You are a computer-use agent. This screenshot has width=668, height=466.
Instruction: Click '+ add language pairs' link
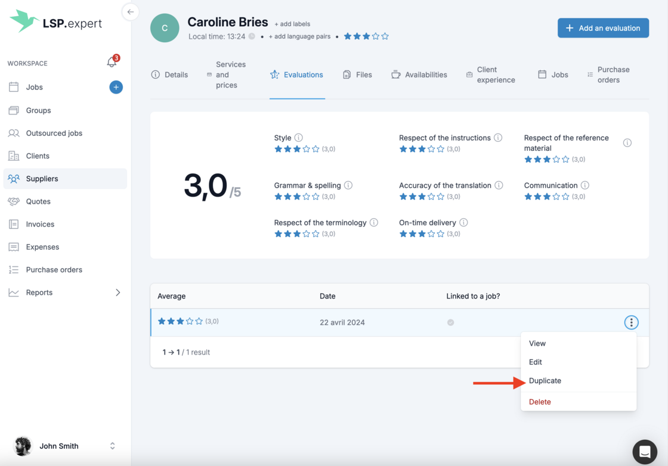pos(299,36)
